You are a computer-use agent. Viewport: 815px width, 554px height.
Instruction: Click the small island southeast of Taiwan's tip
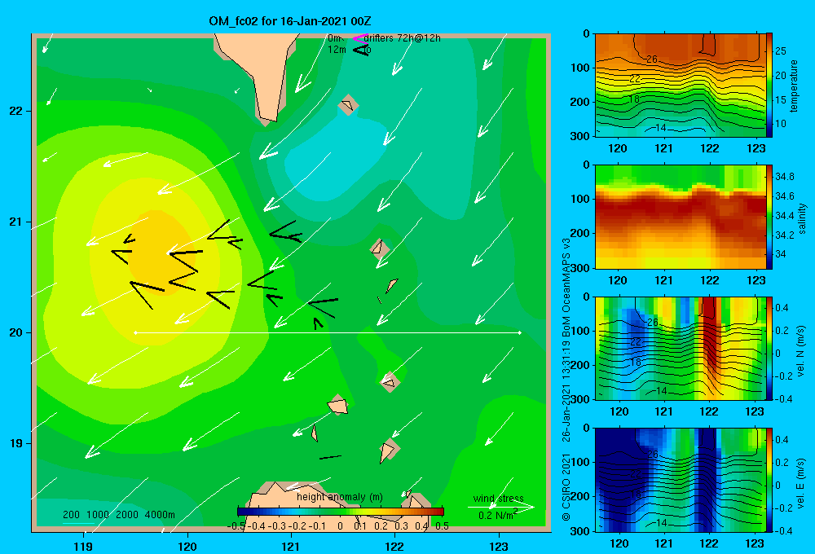348,104
